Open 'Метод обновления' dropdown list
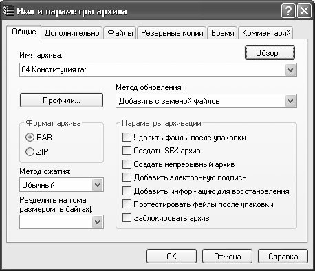 290,101
